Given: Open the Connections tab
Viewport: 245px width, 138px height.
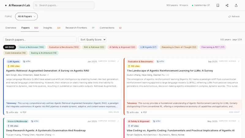Looking at the screenshot, I should click(x=111, y=28).
